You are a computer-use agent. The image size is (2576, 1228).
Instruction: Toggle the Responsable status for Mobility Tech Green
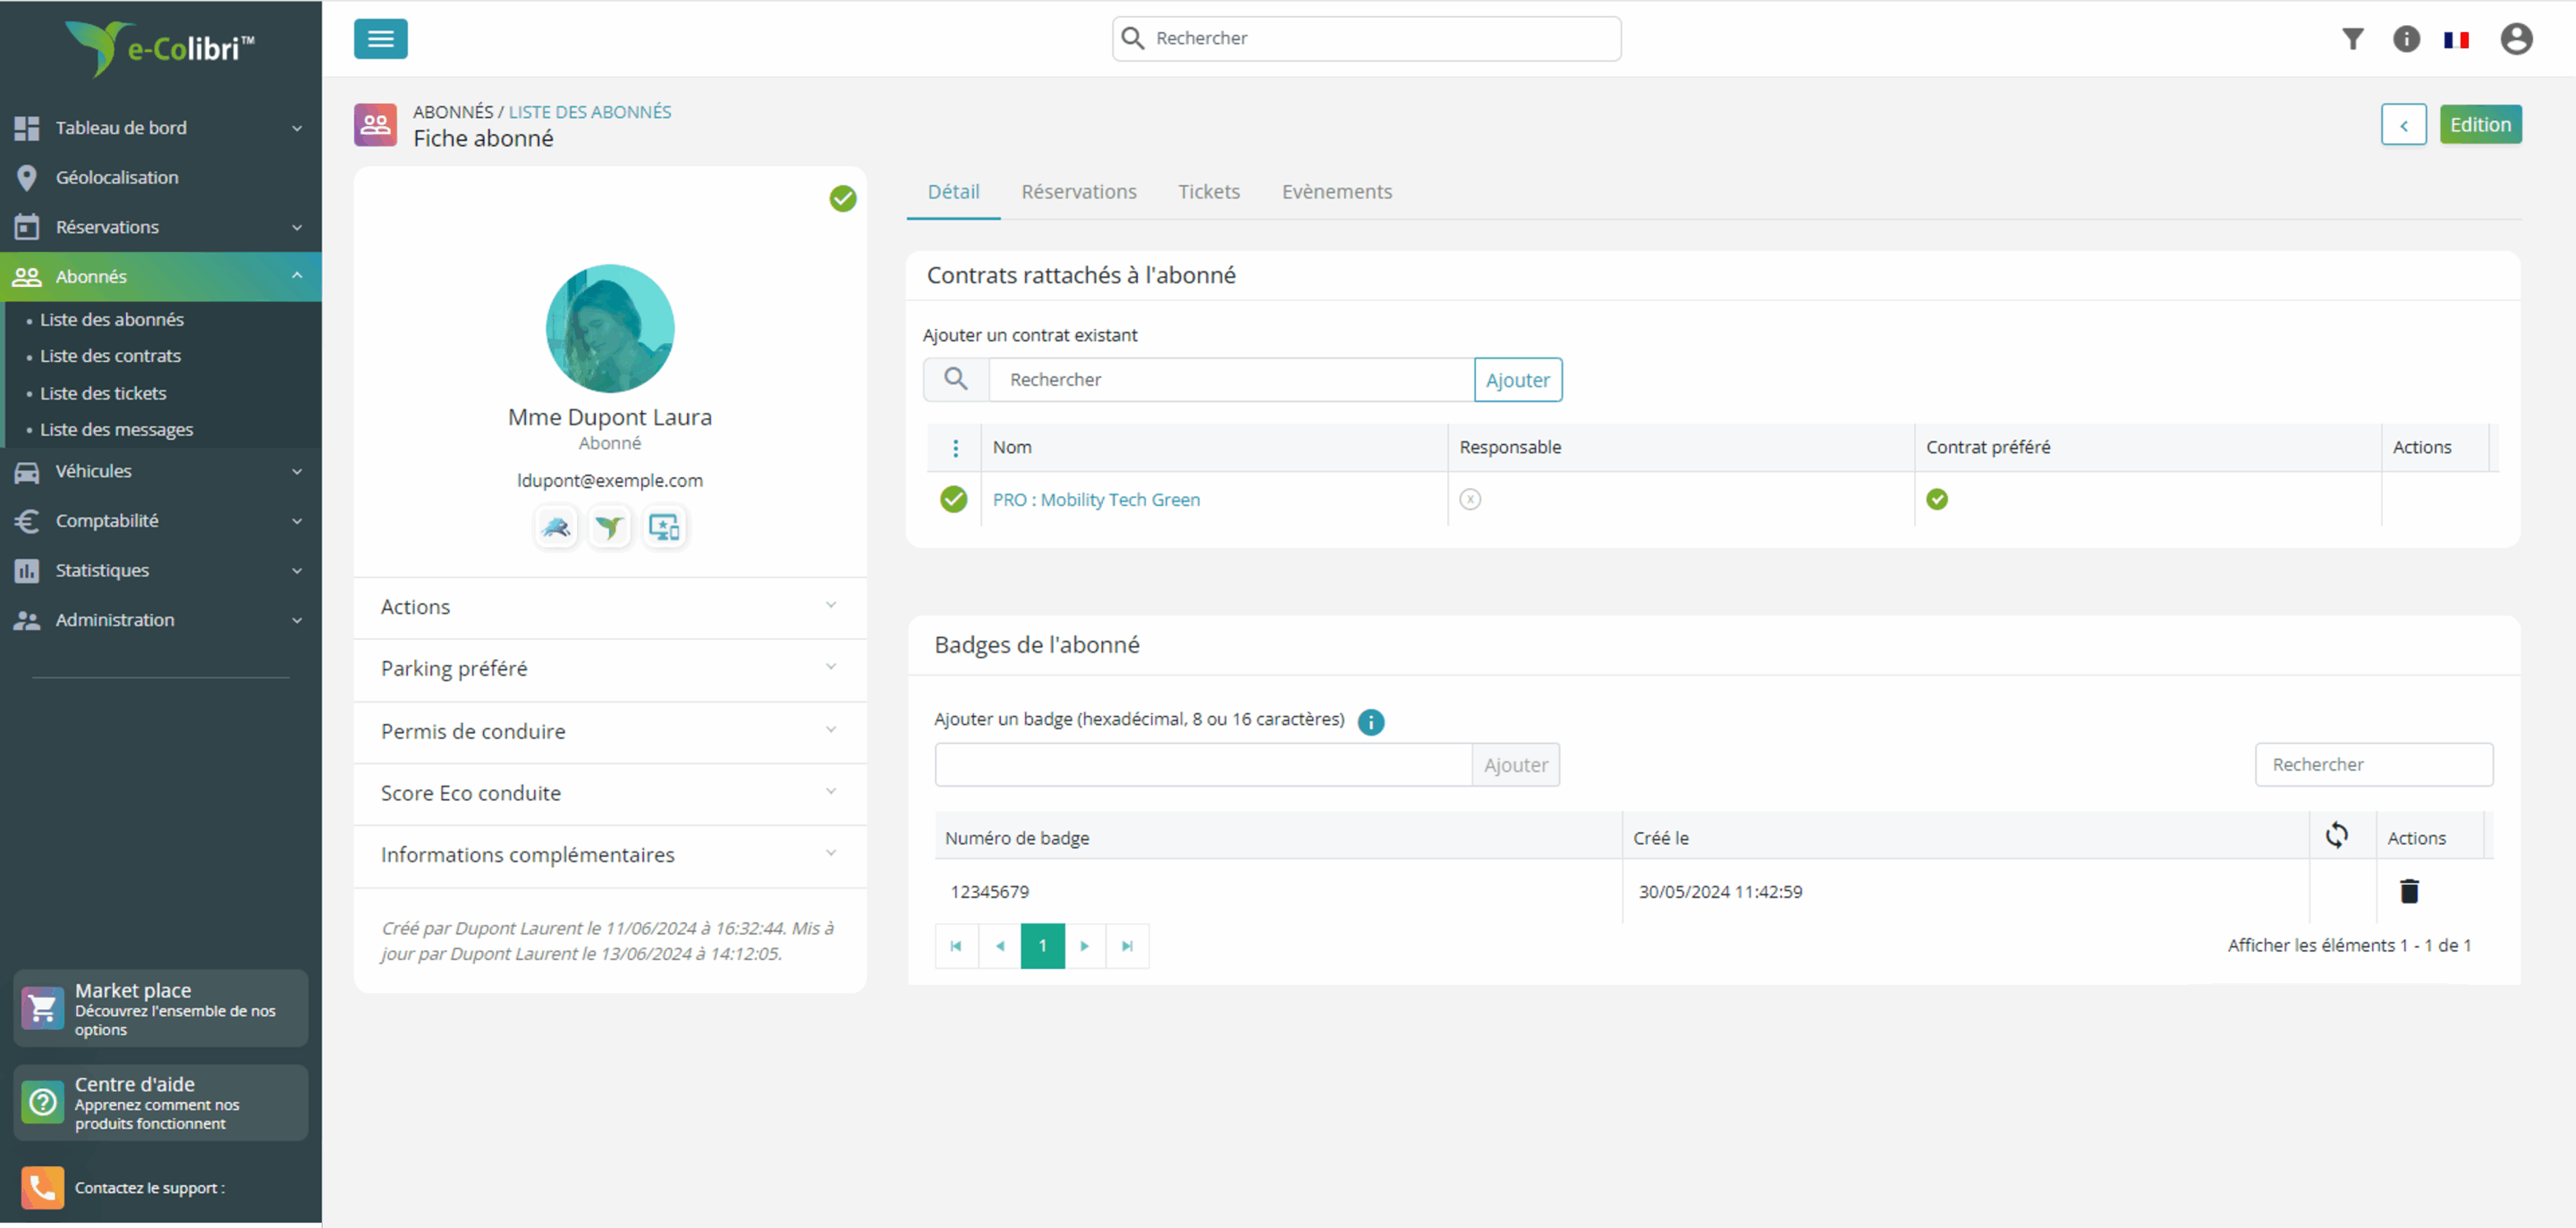click(1470, 500)
